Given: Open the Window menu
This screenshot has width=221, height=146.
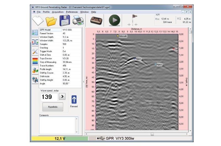Looking at the screenshot, I should point(85,12).
